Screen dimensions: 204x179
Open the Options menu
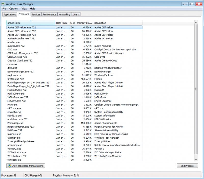coord(14,9)
